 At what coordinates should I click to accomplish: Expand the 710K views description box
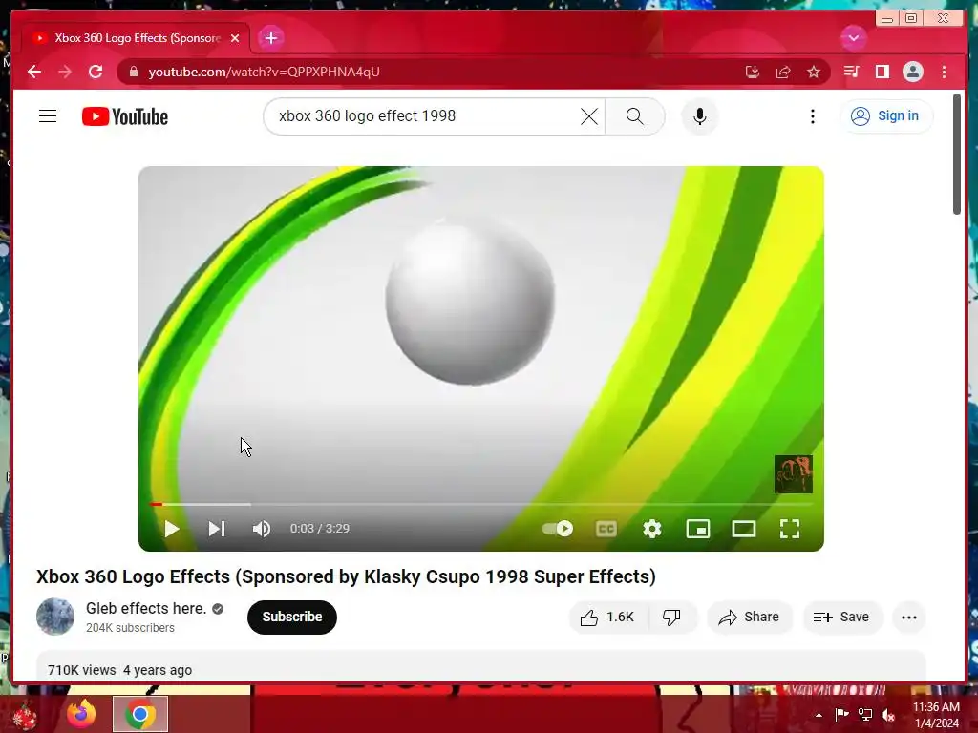tap(481, 667)
